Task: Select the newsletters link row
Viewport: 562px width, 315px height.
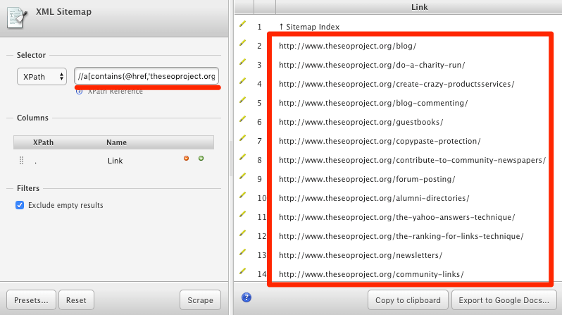Action: (x=360, y=255)
